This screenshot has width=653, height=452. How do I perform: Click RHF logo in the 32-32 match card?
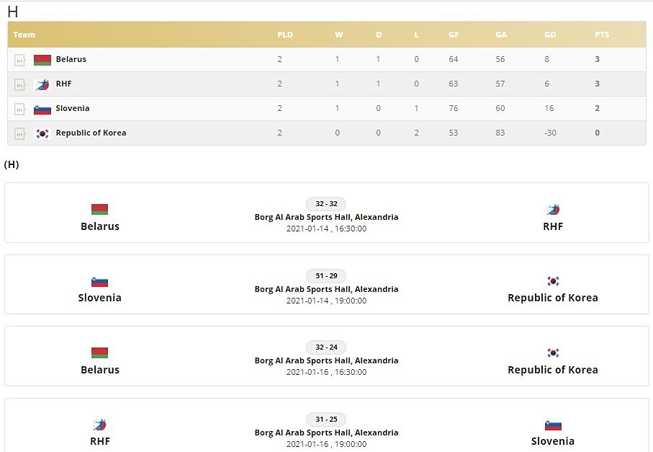[x=553, y=210]
